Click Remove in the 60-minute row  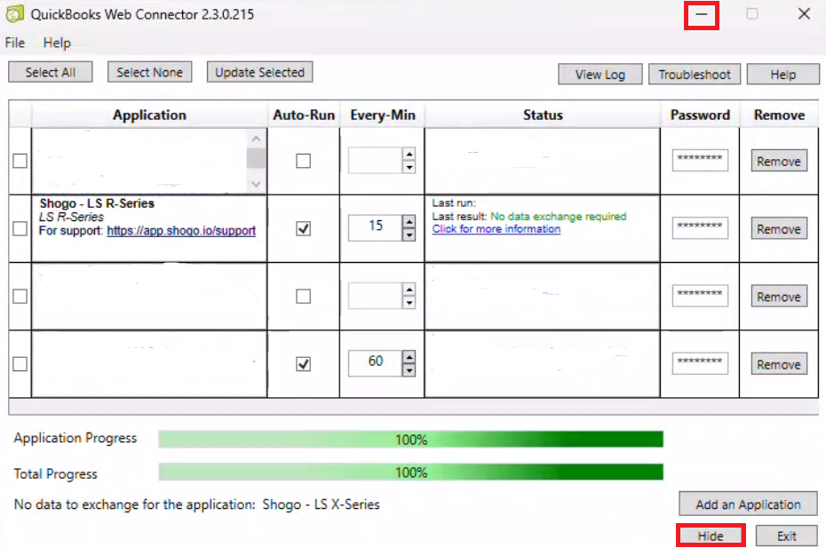pyautogui.click(x=779, y=364)
